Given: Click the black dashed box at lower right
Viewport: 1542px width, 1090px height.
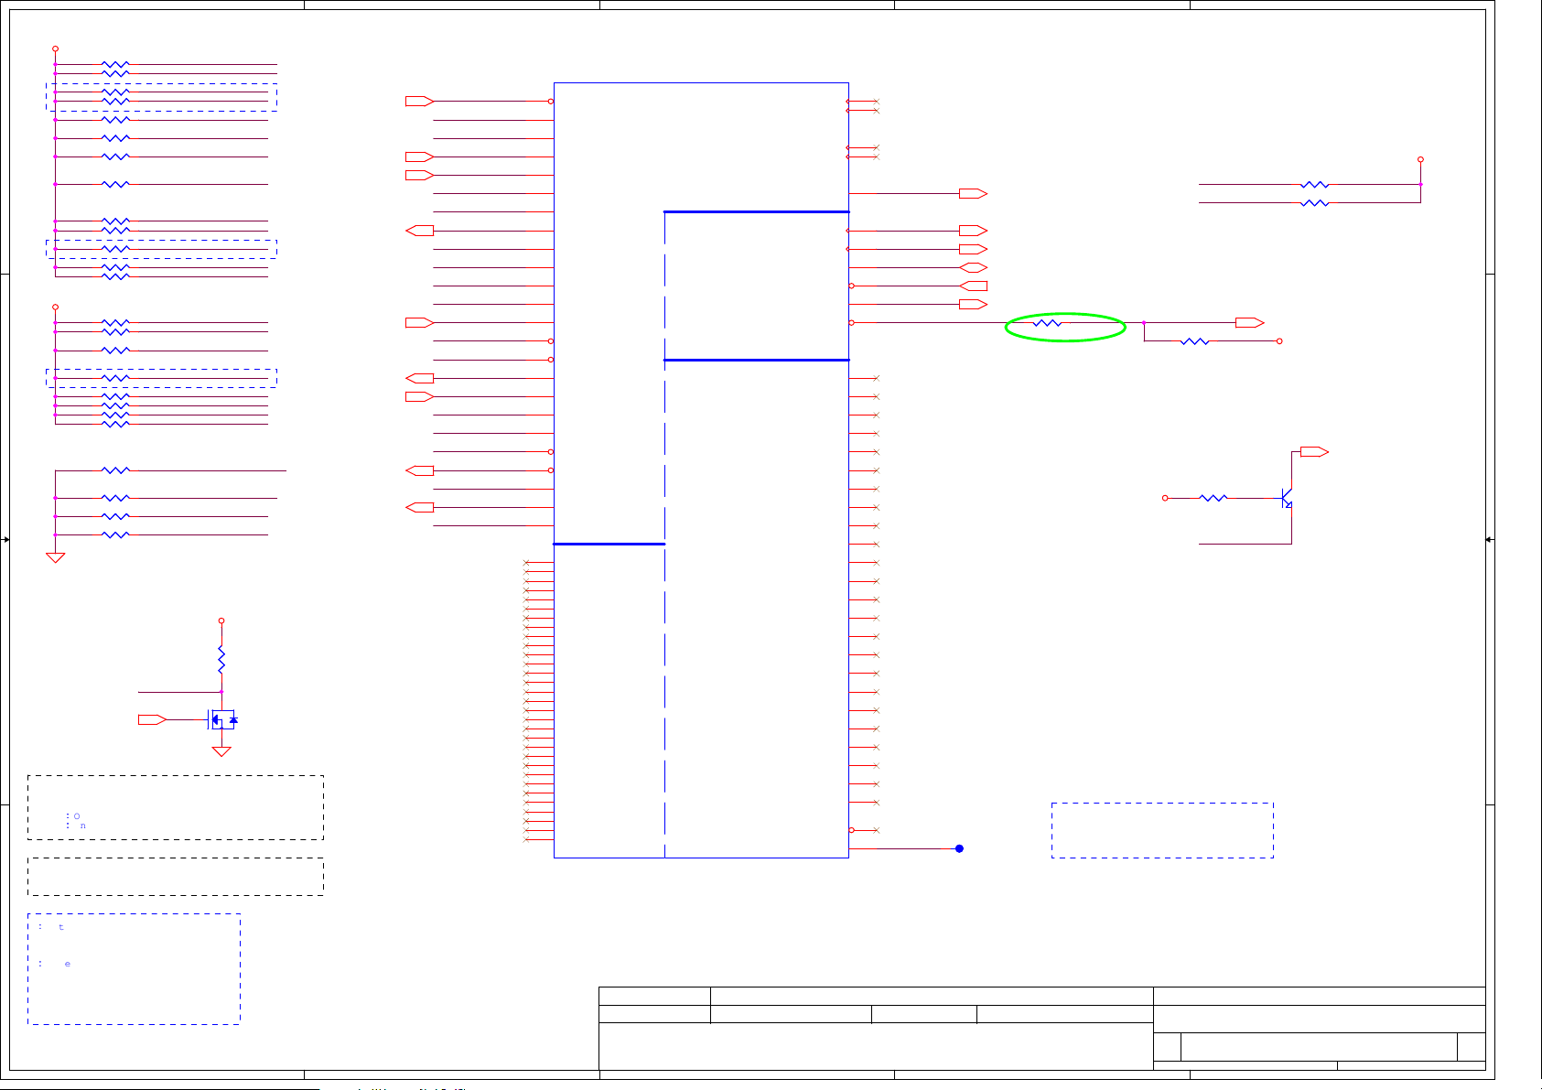Looking at the screenshot, I should tap(1162, 830).
